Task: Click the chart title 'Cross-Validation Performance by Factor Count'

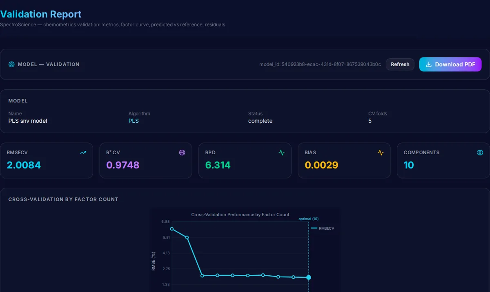Action: coord(241,215)
